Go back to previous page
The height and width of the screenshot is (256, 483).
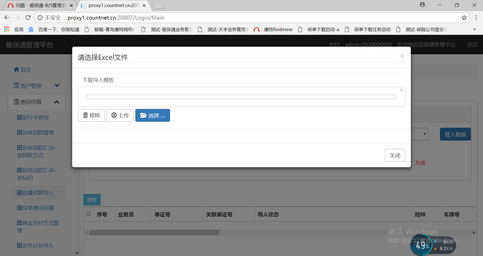[x=7, y=18]
